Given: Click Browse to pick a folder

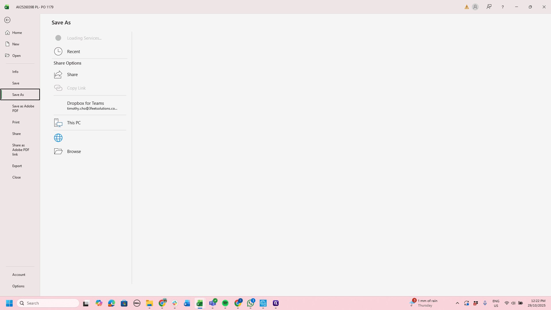Looking at the screenshot, I should pyautogui.click(x=90, y=152).
